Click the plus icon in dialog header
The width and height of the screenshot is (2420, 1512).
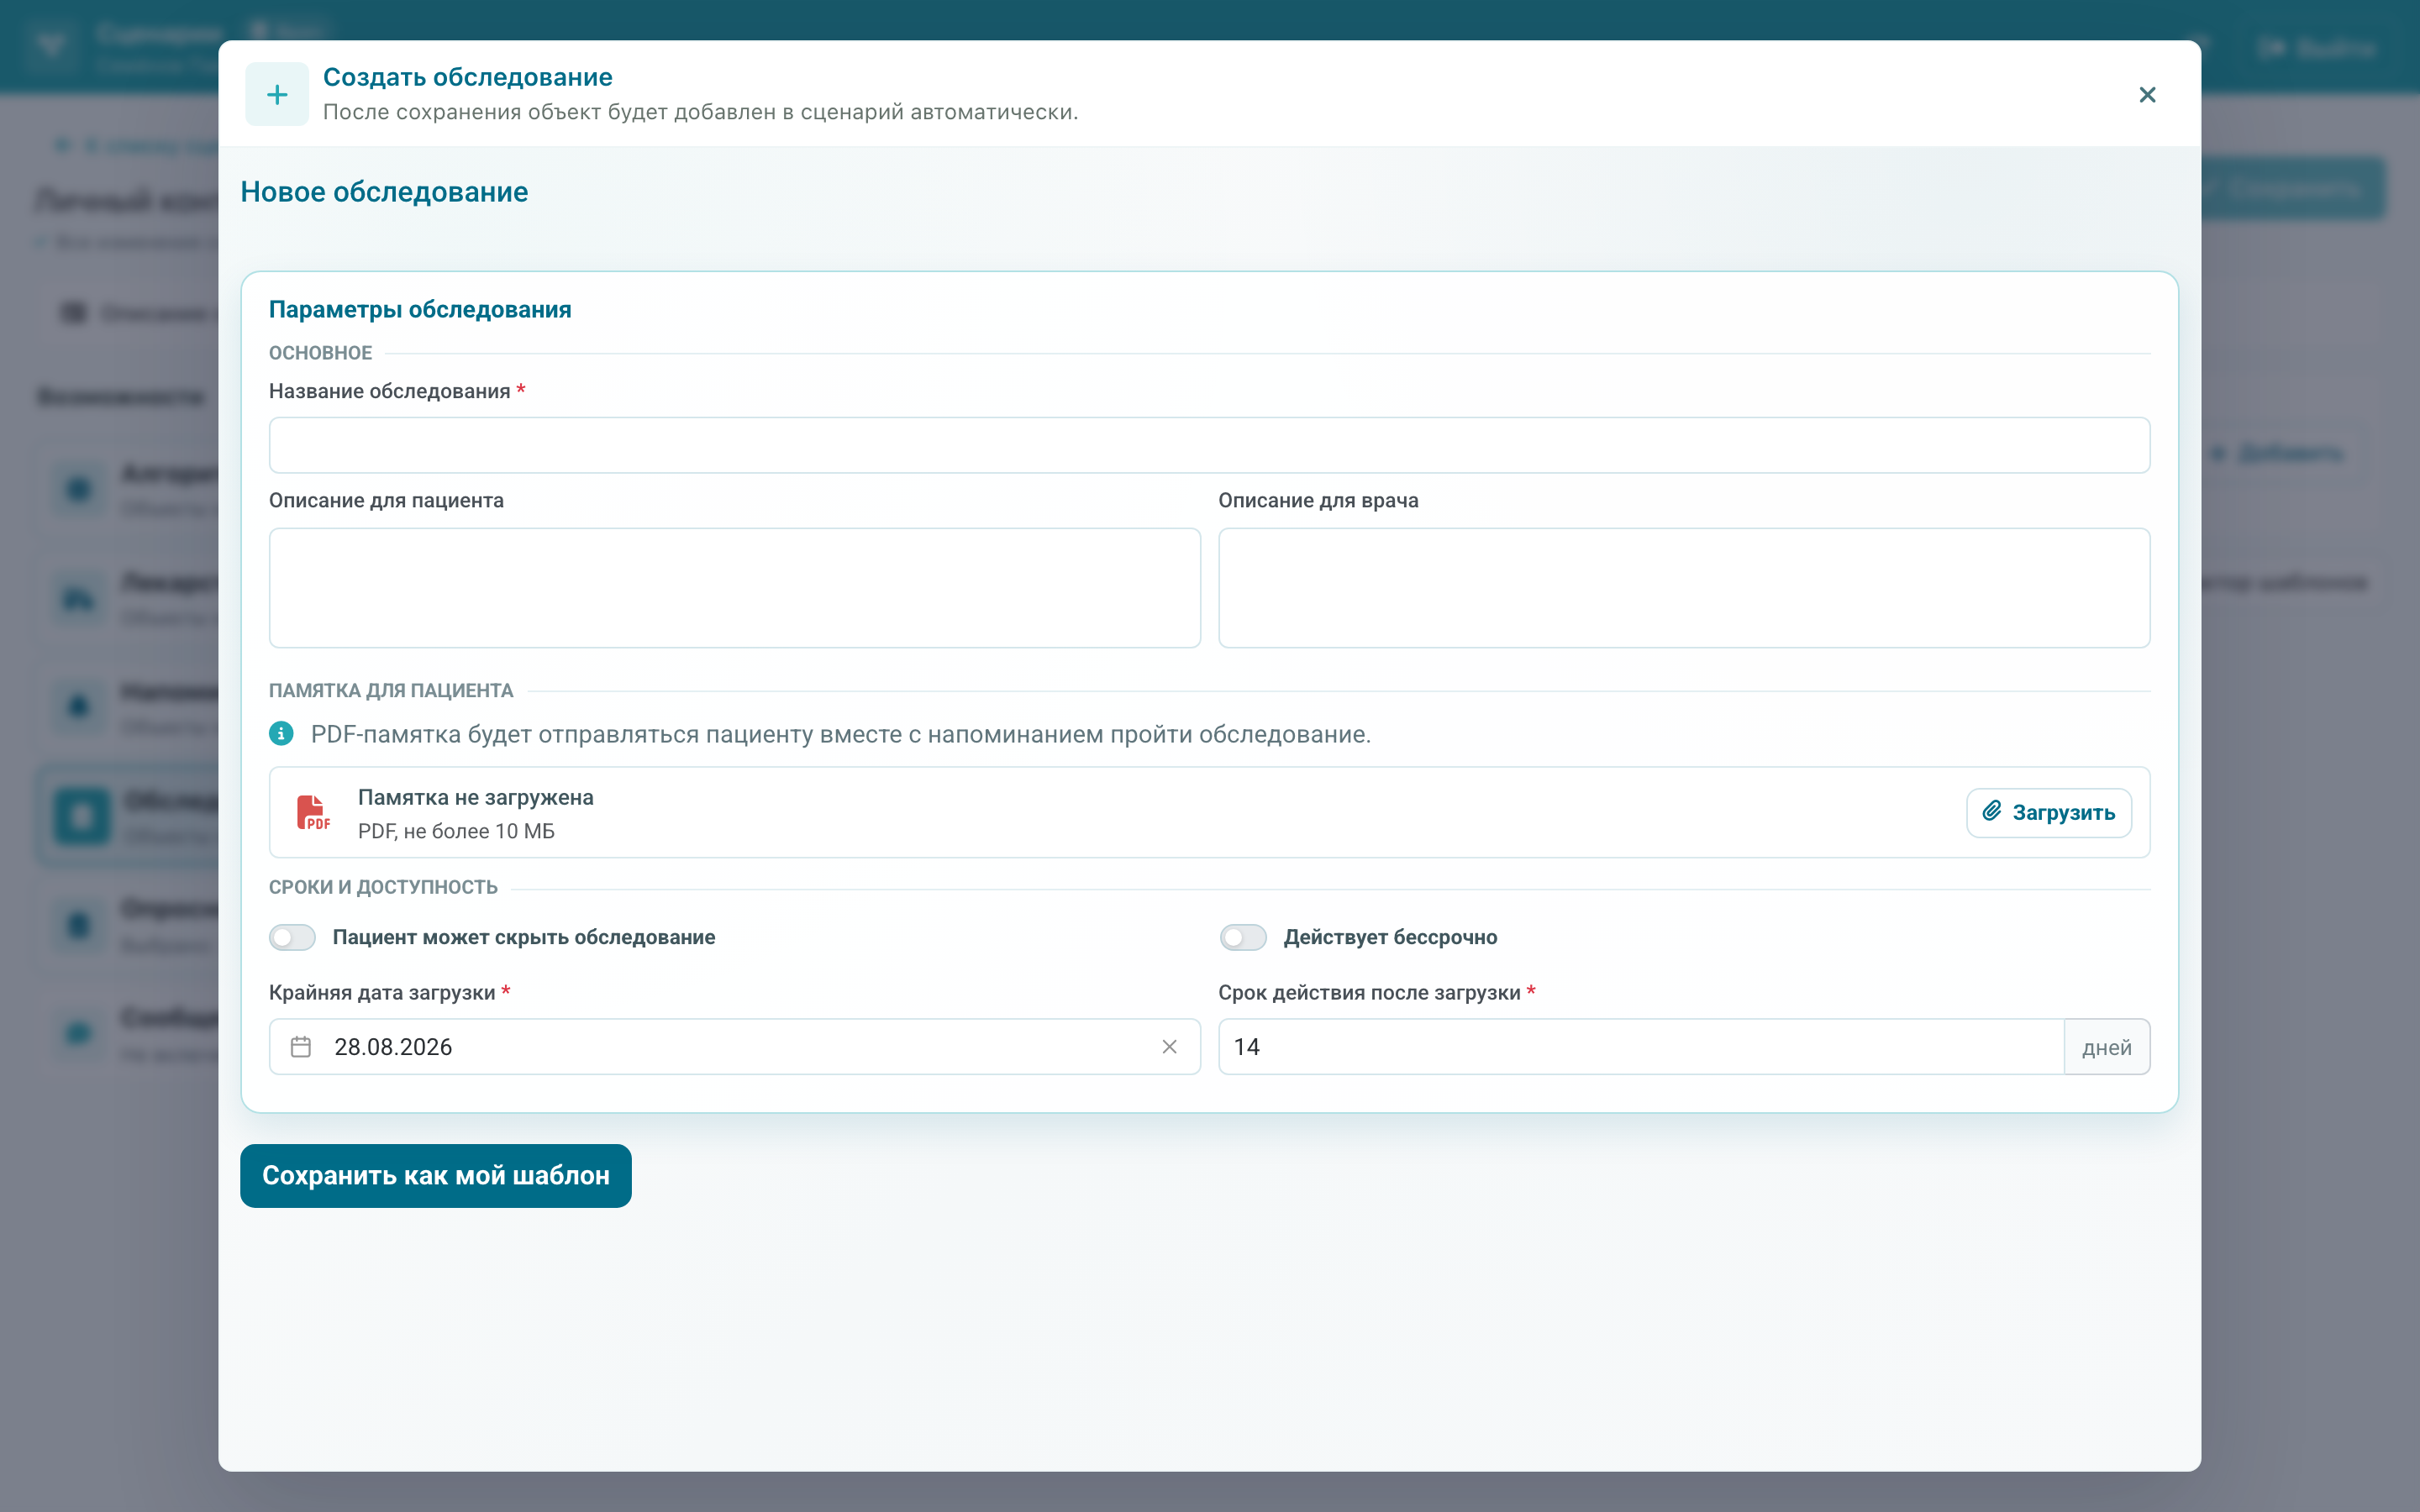pos(277,95)
